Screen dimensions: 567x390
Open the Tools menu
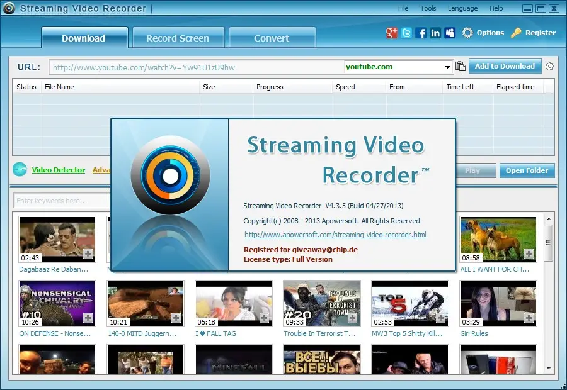[428, 8]
